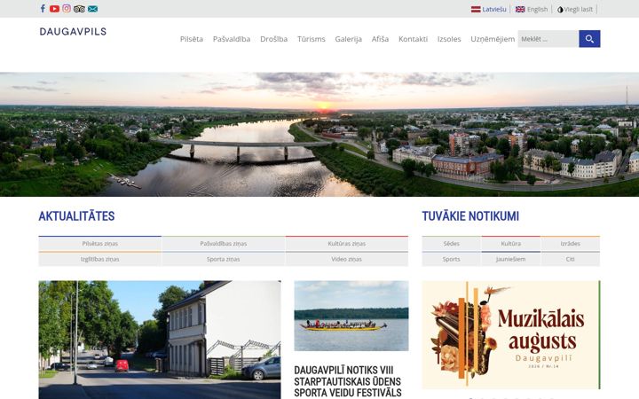Select the Kultūras ziņas tab
The width and height of the screenshot is (639, 399).
pos(347,244)
